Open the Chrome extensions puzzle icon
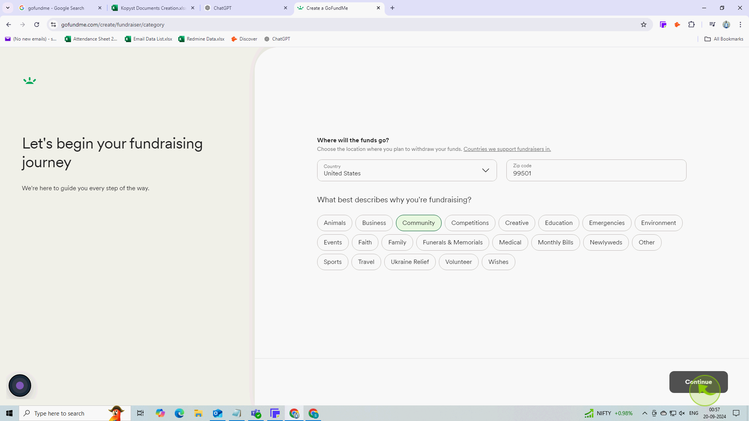749x421 pixels. (691, 25)
